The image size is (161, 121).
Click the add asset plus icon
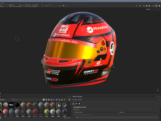[x=70, y=118]
